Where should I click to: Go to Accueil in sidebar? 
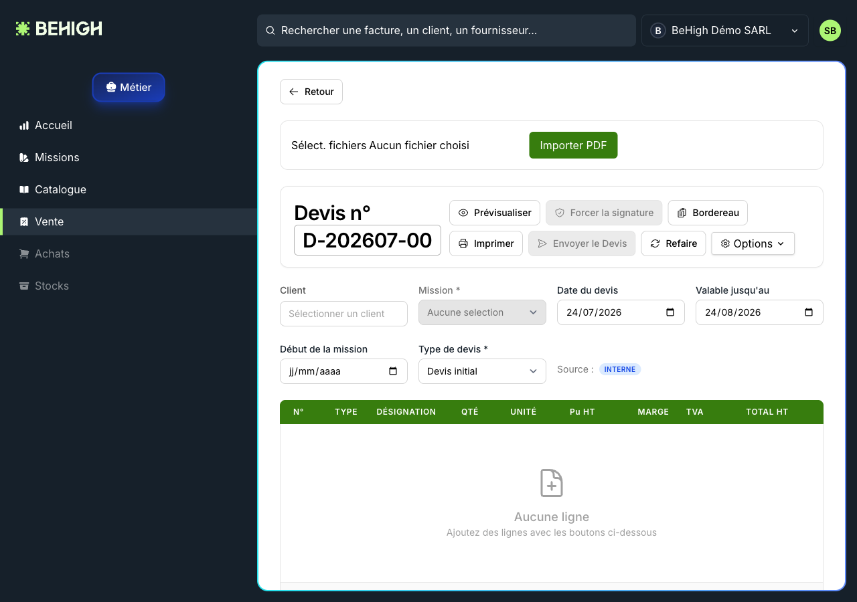pos(129,125)
